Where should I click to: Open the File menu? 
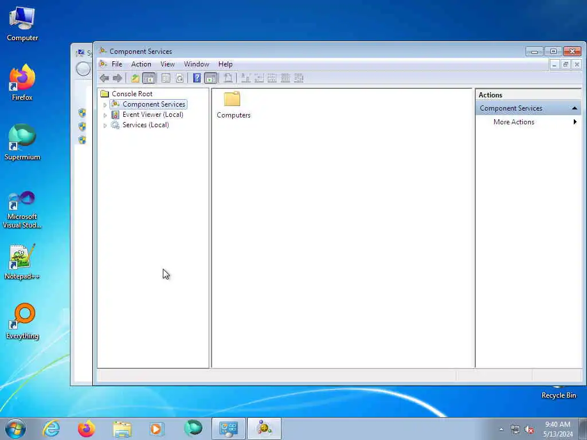coord(117,64)
